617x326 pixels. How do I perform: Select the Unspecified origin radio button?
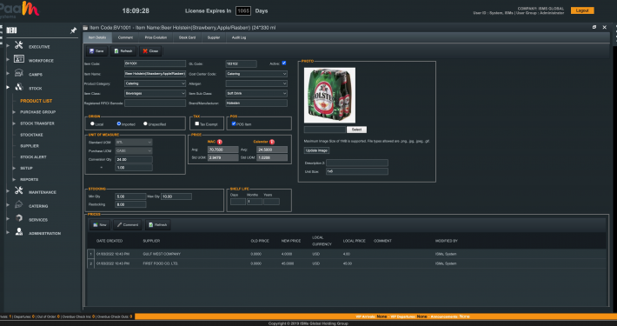145,123
